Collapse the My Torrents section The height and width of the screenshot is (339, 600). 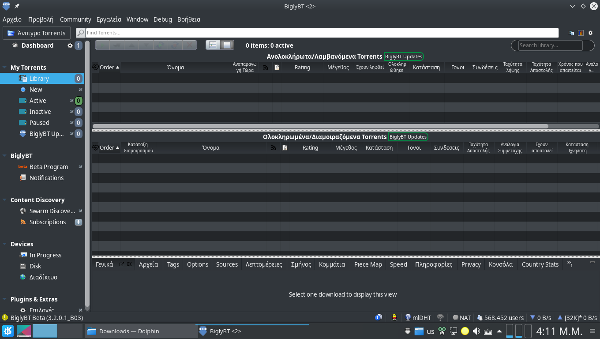click(x=5, y=67)
